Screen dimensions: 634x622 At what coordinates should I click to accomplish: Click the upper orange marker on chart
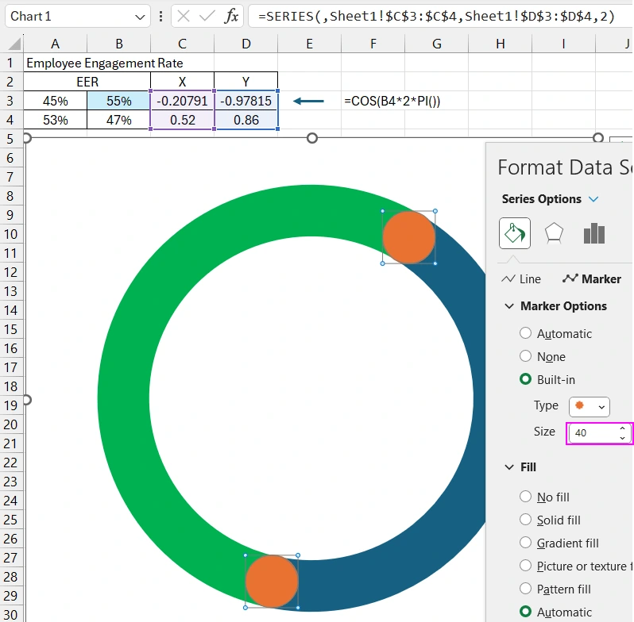tap(408, 236)
